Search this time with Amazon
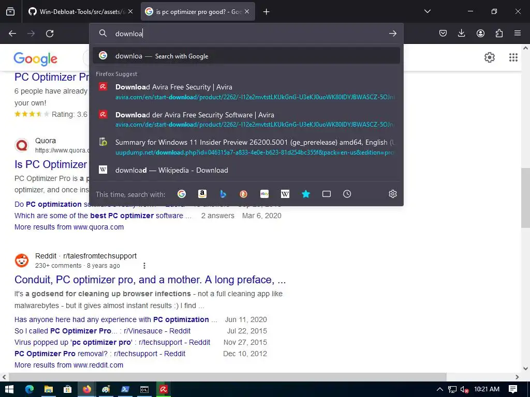 click(202, 194)
